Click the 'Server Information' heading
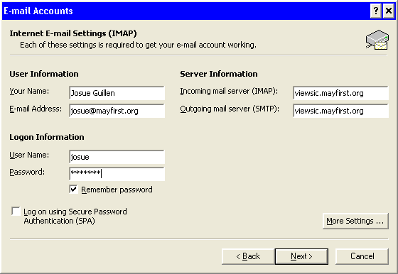 pyautogui.click(x=219, y=74)
